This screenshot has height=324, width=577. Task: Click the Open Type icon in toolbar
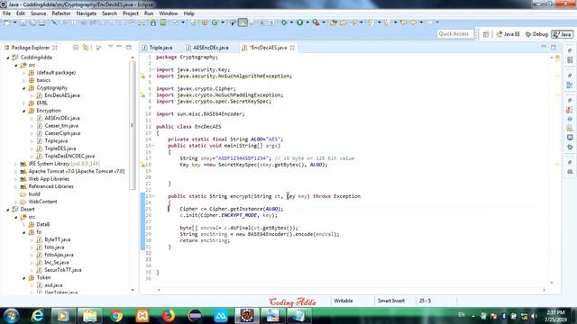coord(334,22)
